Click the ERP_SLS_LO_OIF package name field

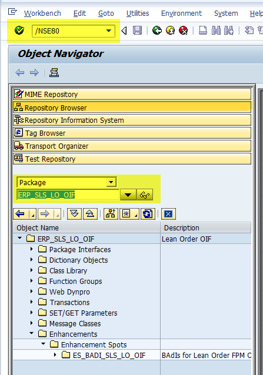pyautogui.click(x=68, y=195)
